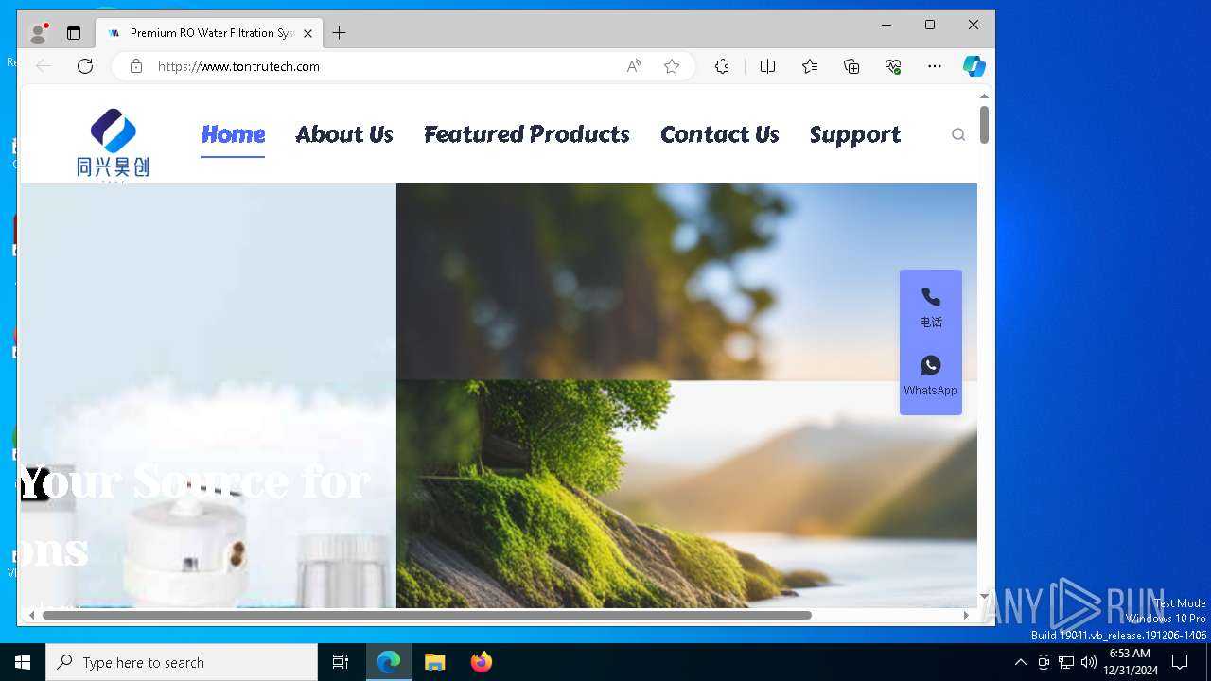The width and height of the screenshot is (1211, 681).
Task: Open the Support page
Action: [x=855, y=135]
